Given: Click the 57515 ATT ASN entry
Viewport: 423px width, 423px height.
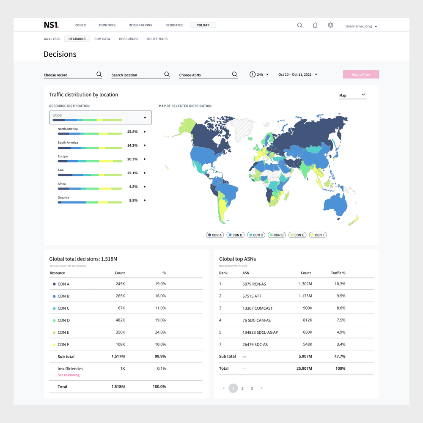Looking at the screenshot, I should (252, 296).
